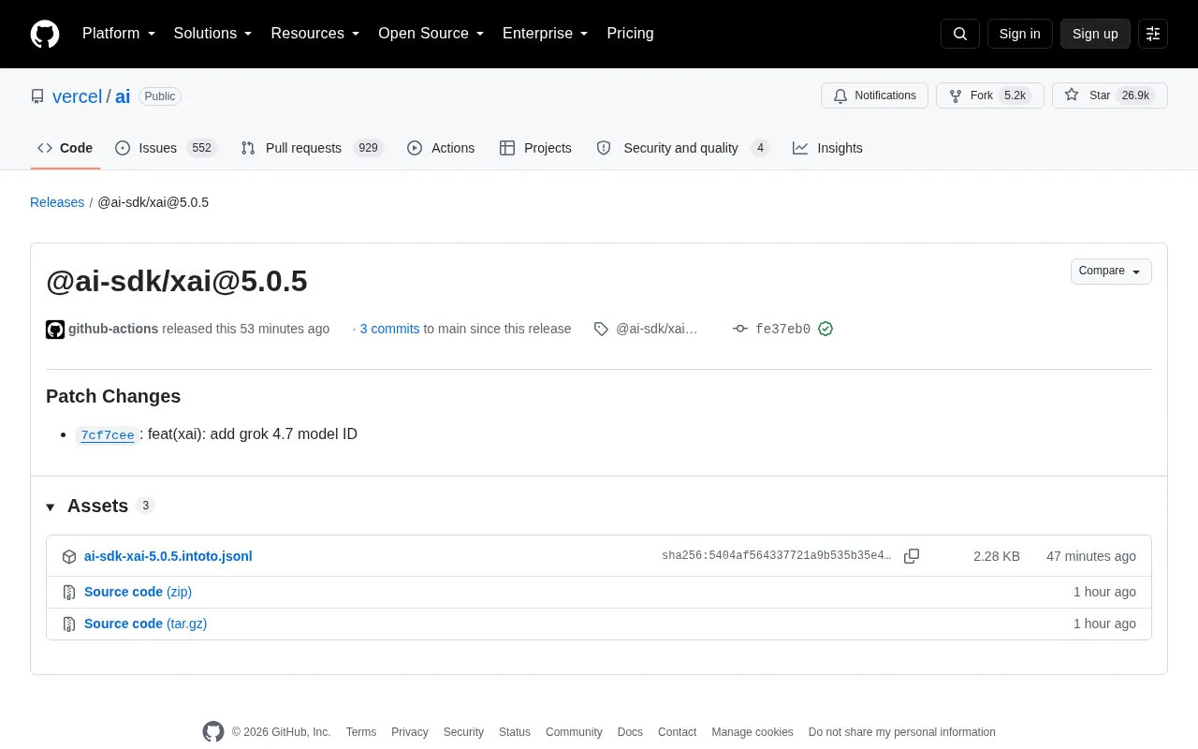The width and height of the screenshot is (1198, 749).
Task: Open the Releases breadcrumb link
Action: point(57,202)
